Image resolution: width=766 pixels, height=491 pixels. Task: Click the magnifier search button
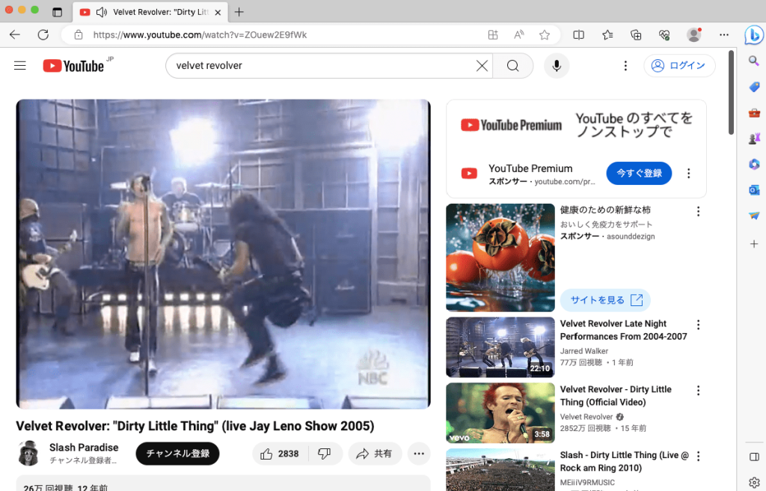[512, 66]
